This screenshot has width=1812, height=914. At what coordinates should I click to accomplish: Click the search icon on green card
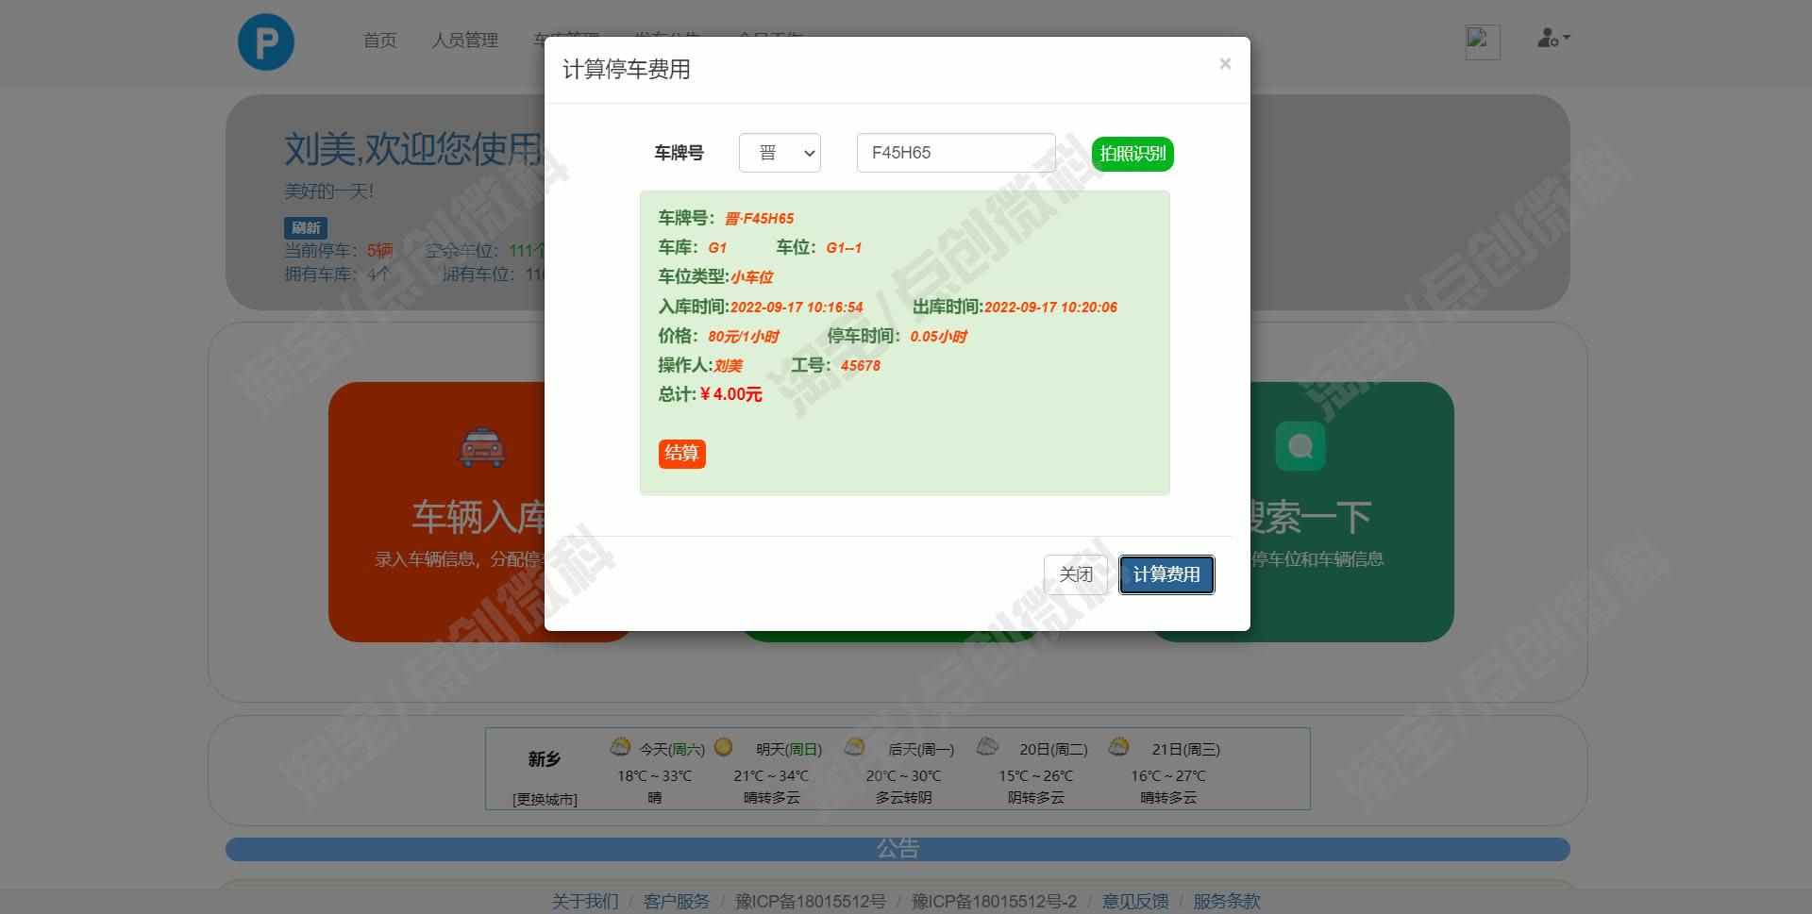[x=1300, y=445]
